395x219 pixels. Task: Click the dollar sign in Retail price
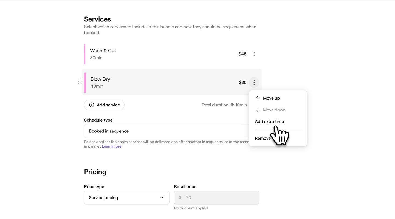pos(180,198)
